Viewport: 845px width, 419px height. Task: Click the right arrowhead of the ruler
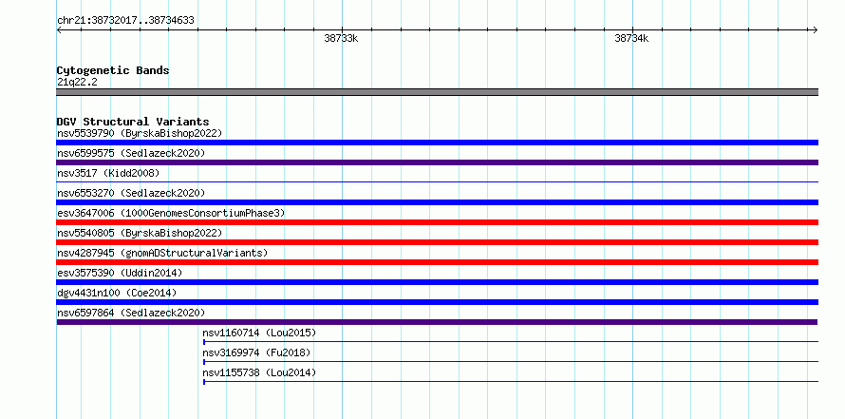pos(816,30)
